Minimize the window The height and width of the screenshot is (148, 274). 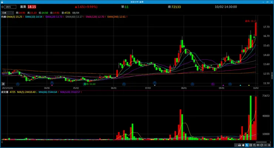263,2
